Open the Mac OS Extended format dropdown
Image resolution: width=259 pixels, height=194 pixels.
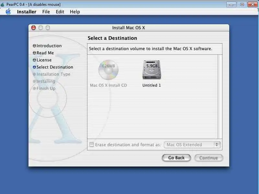click(192, 145)
